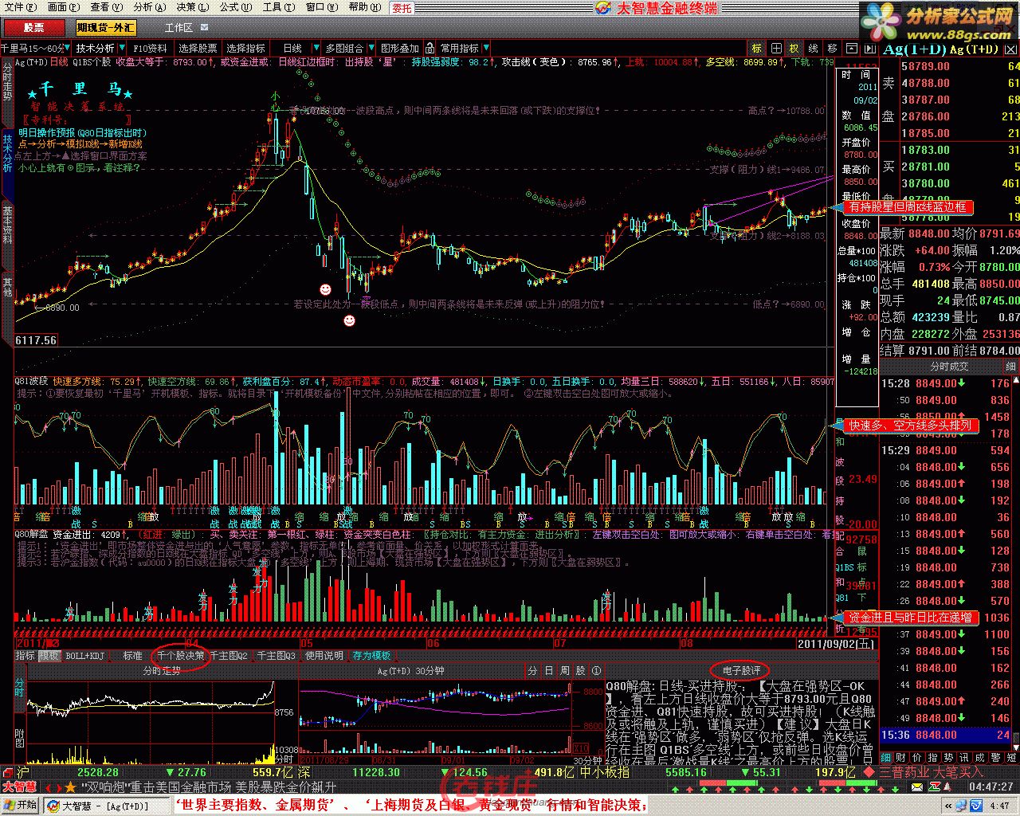Click the 电子股评 panel header
Screen dimensions: 1020x816
tap(742, 671)
